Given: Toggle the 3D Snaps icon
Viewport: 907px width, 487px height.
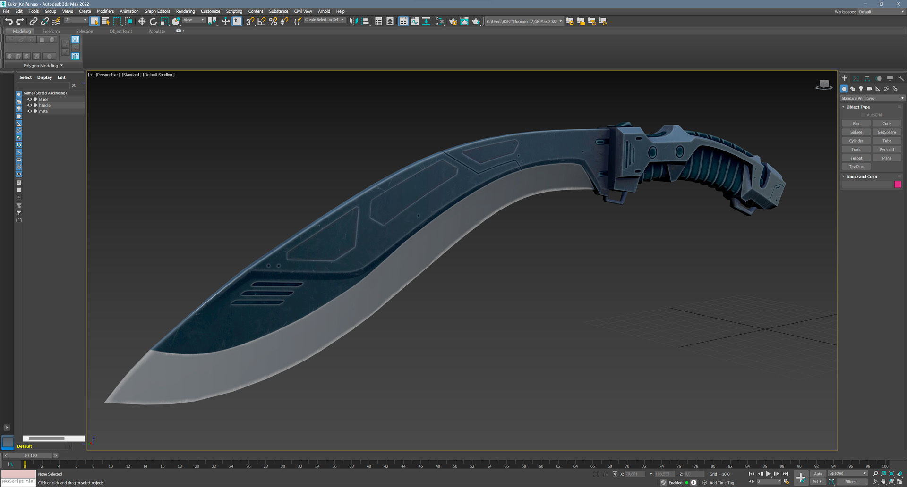Looking at the screenshot, I should point(250,21).
